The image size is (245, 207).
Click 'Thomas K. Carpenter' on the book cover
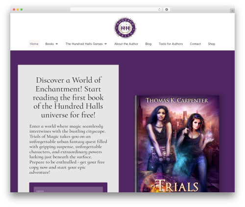177,100
